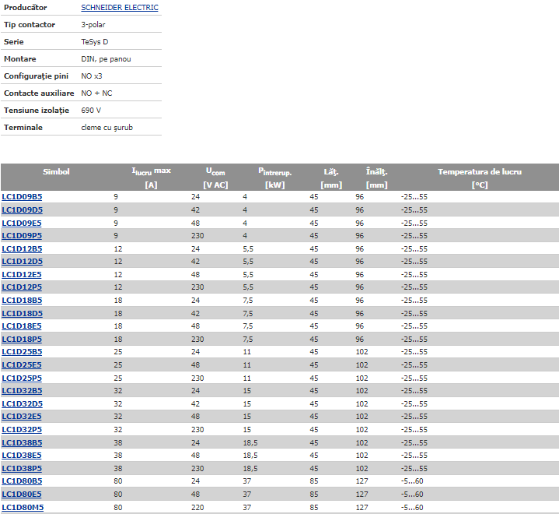Click the Înălţ. [mm] column header
Viewport: 559px width, 514px height.
(376, 178)
